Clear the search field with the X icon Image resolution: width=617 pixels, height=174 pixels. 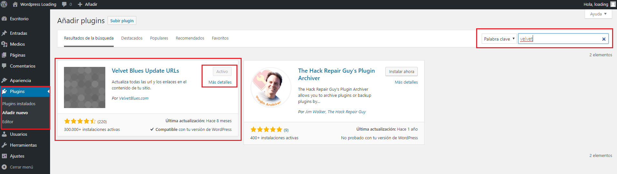tap(604, 39)
